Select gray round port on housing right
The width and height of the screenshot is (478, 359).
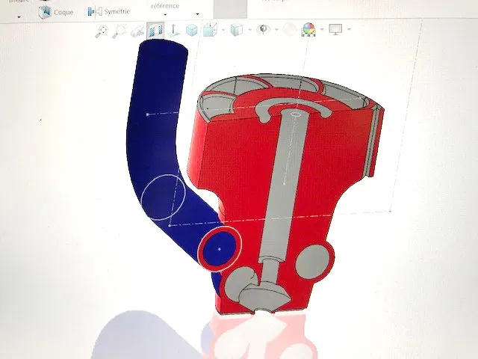[x=314, y=261]
